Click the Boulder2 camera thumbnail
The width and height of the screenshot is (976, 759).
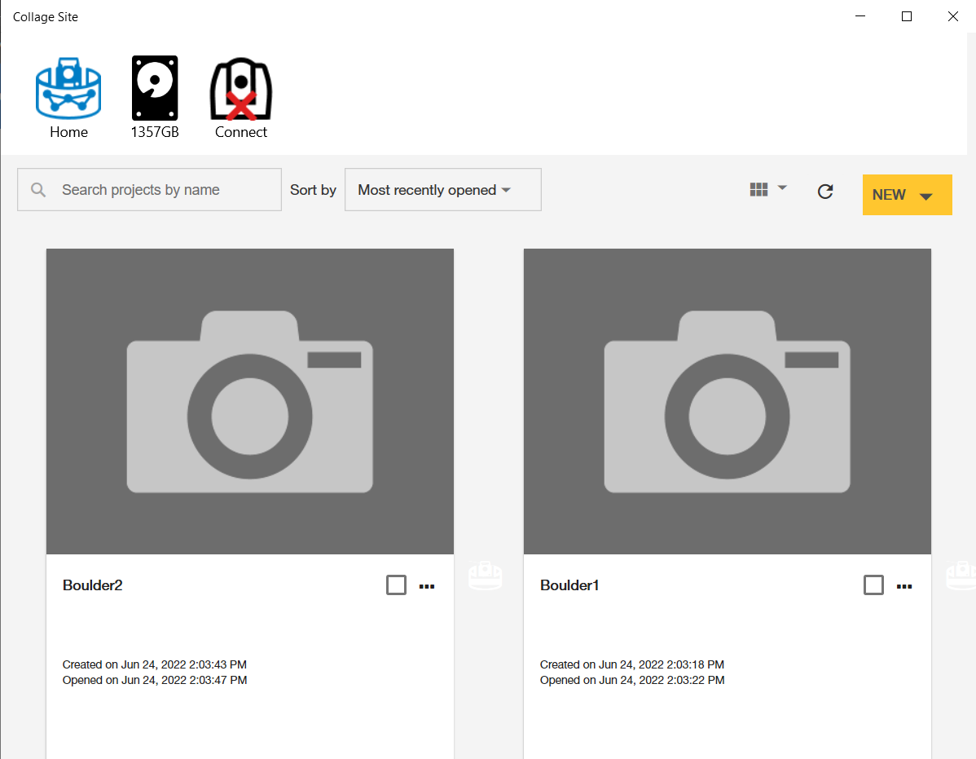pos(250,401)
